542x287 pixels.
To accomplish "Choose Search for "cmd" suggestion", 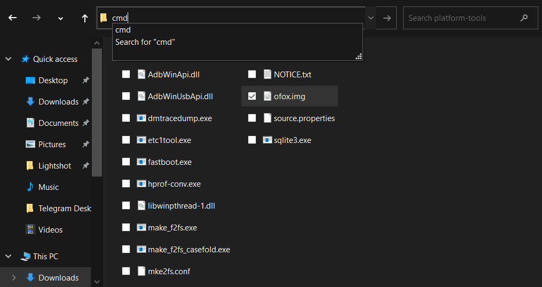I will pos(145,42).
